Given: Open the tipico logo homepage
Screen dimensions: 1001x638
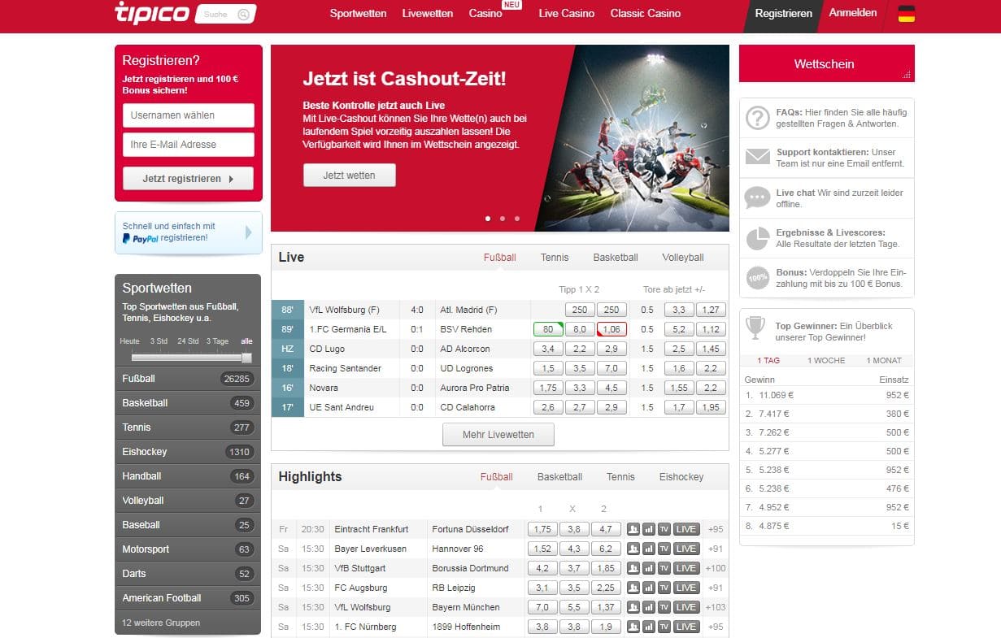Looking at the screenshot, I should pos(152,13).
